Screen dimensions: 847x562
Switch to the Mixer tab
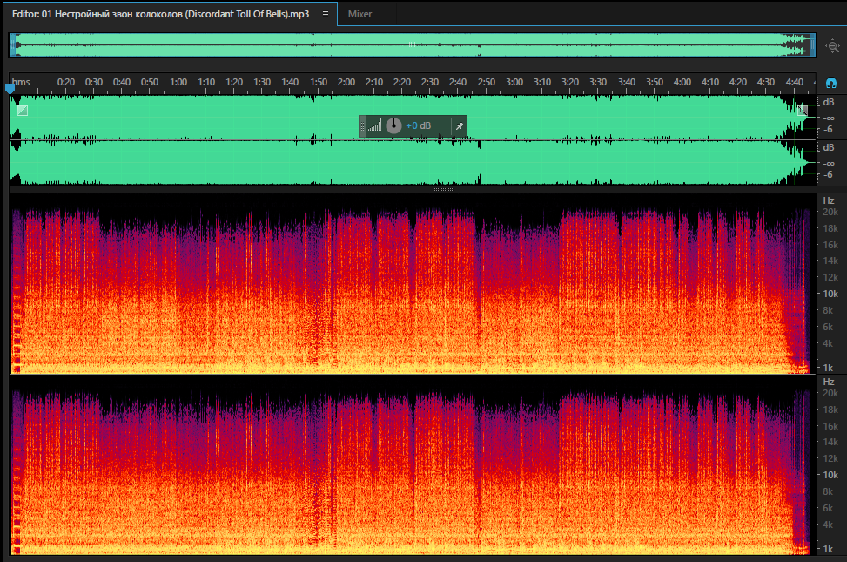[x=360, y=14]
